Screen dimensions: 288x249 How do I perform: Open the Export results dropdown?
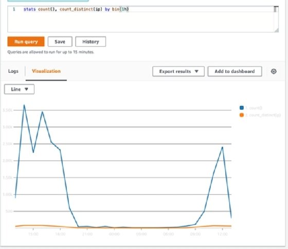pyautogui.click(x=178, y=71)
